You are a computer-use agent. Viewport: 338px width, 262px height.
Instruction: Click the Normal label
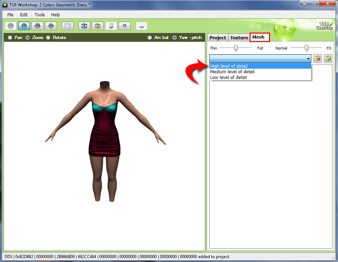coord(281,48)
